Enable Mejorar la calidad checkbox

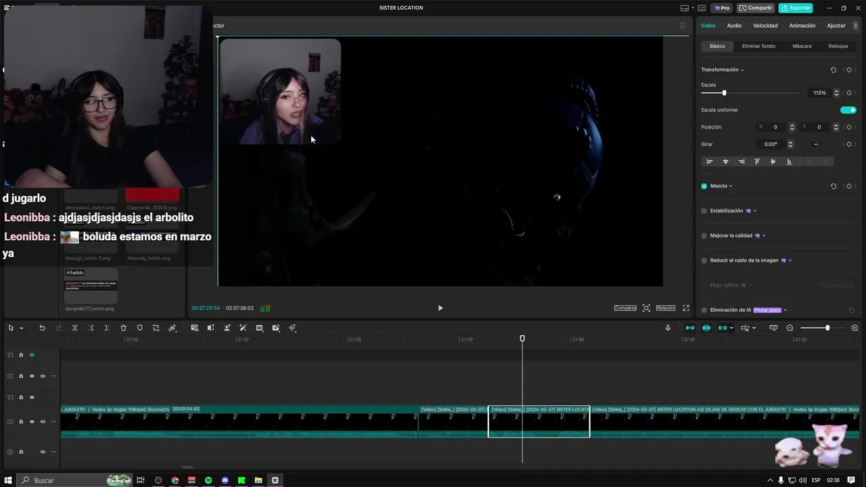click(x=704, y=235)
